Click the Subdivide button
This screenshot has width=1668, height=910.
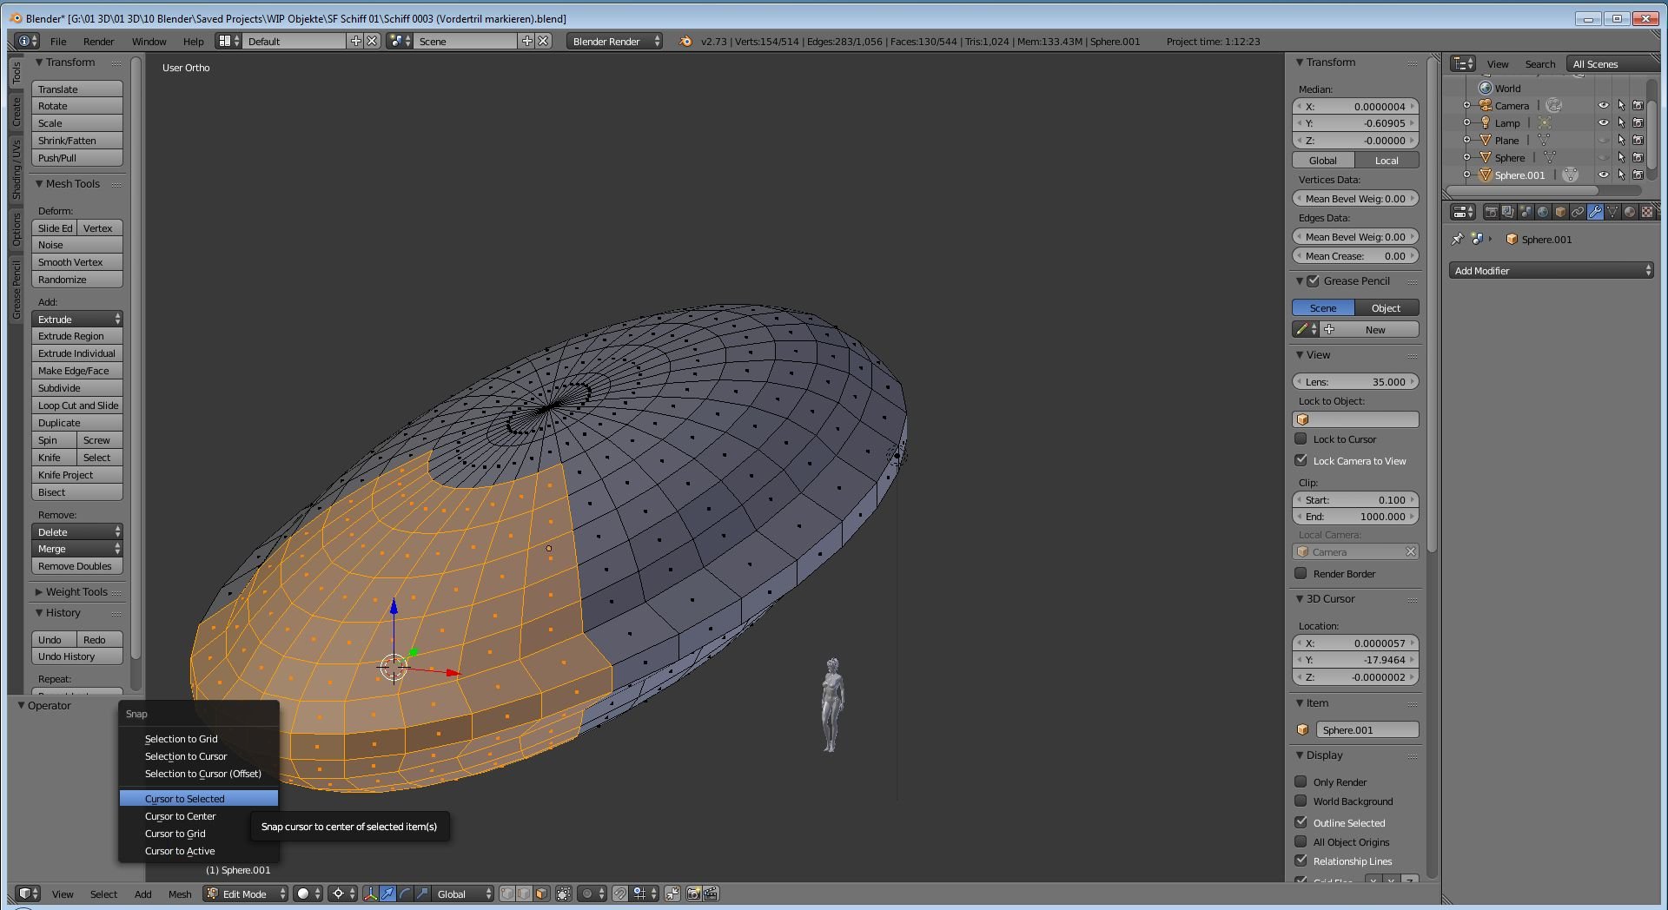(76, 388)
